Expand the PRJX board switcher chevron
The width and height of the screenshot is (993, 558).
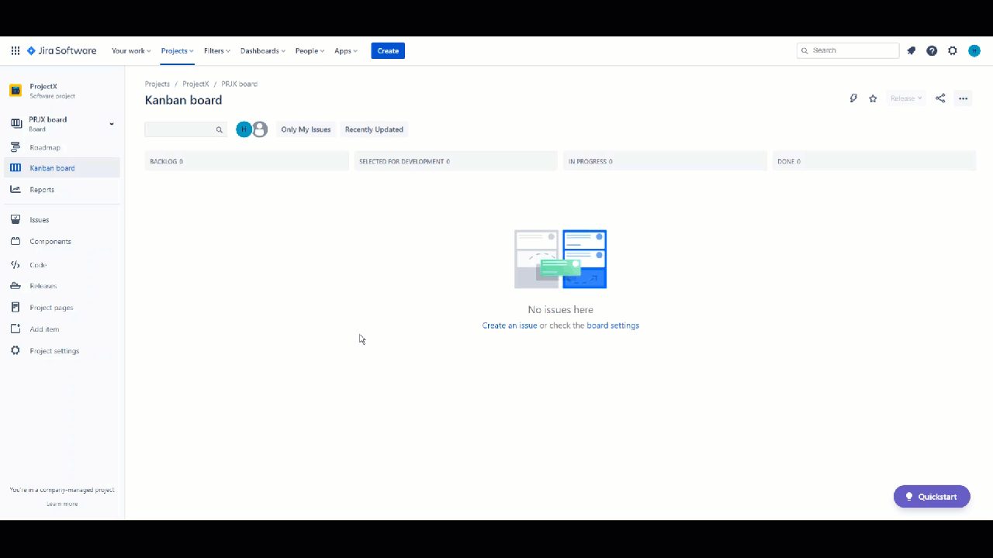pos(111,123)
